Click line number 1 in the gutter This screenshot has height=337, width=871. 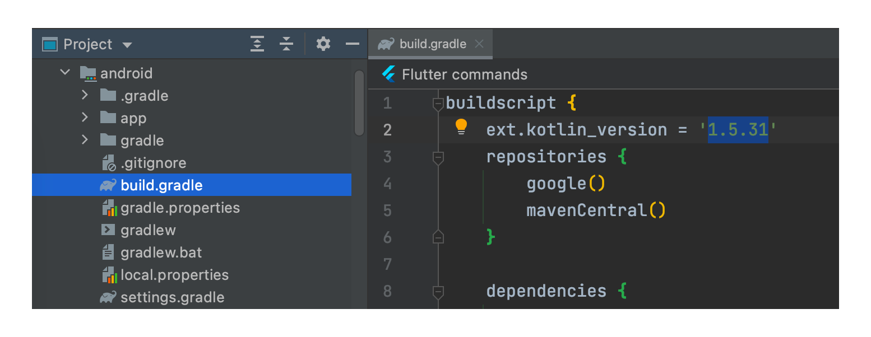(x=388, y=104)
